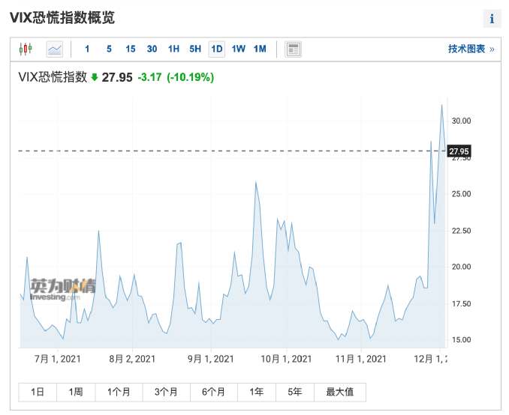The image size is (509, 415).
Task: Select the 3个月 range tab
Action: (166, 392)
